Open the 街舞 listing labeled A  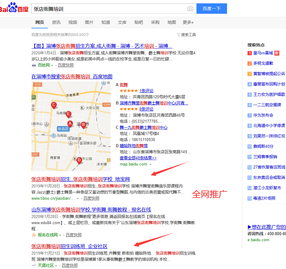coord(124,85)
